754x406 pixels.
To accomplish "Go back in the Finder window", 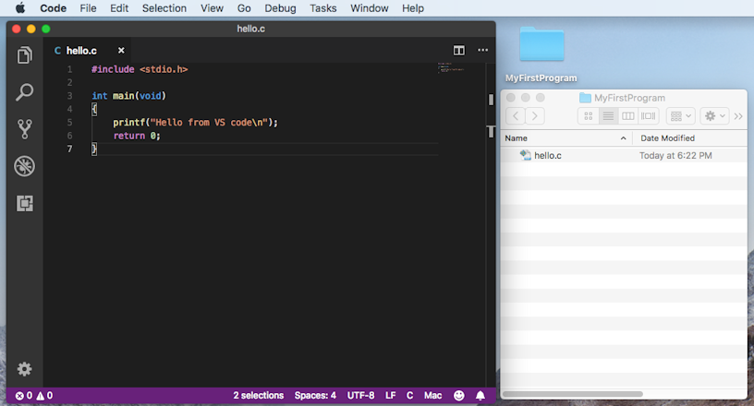I will pyautogui.click(x=516, y=115).
